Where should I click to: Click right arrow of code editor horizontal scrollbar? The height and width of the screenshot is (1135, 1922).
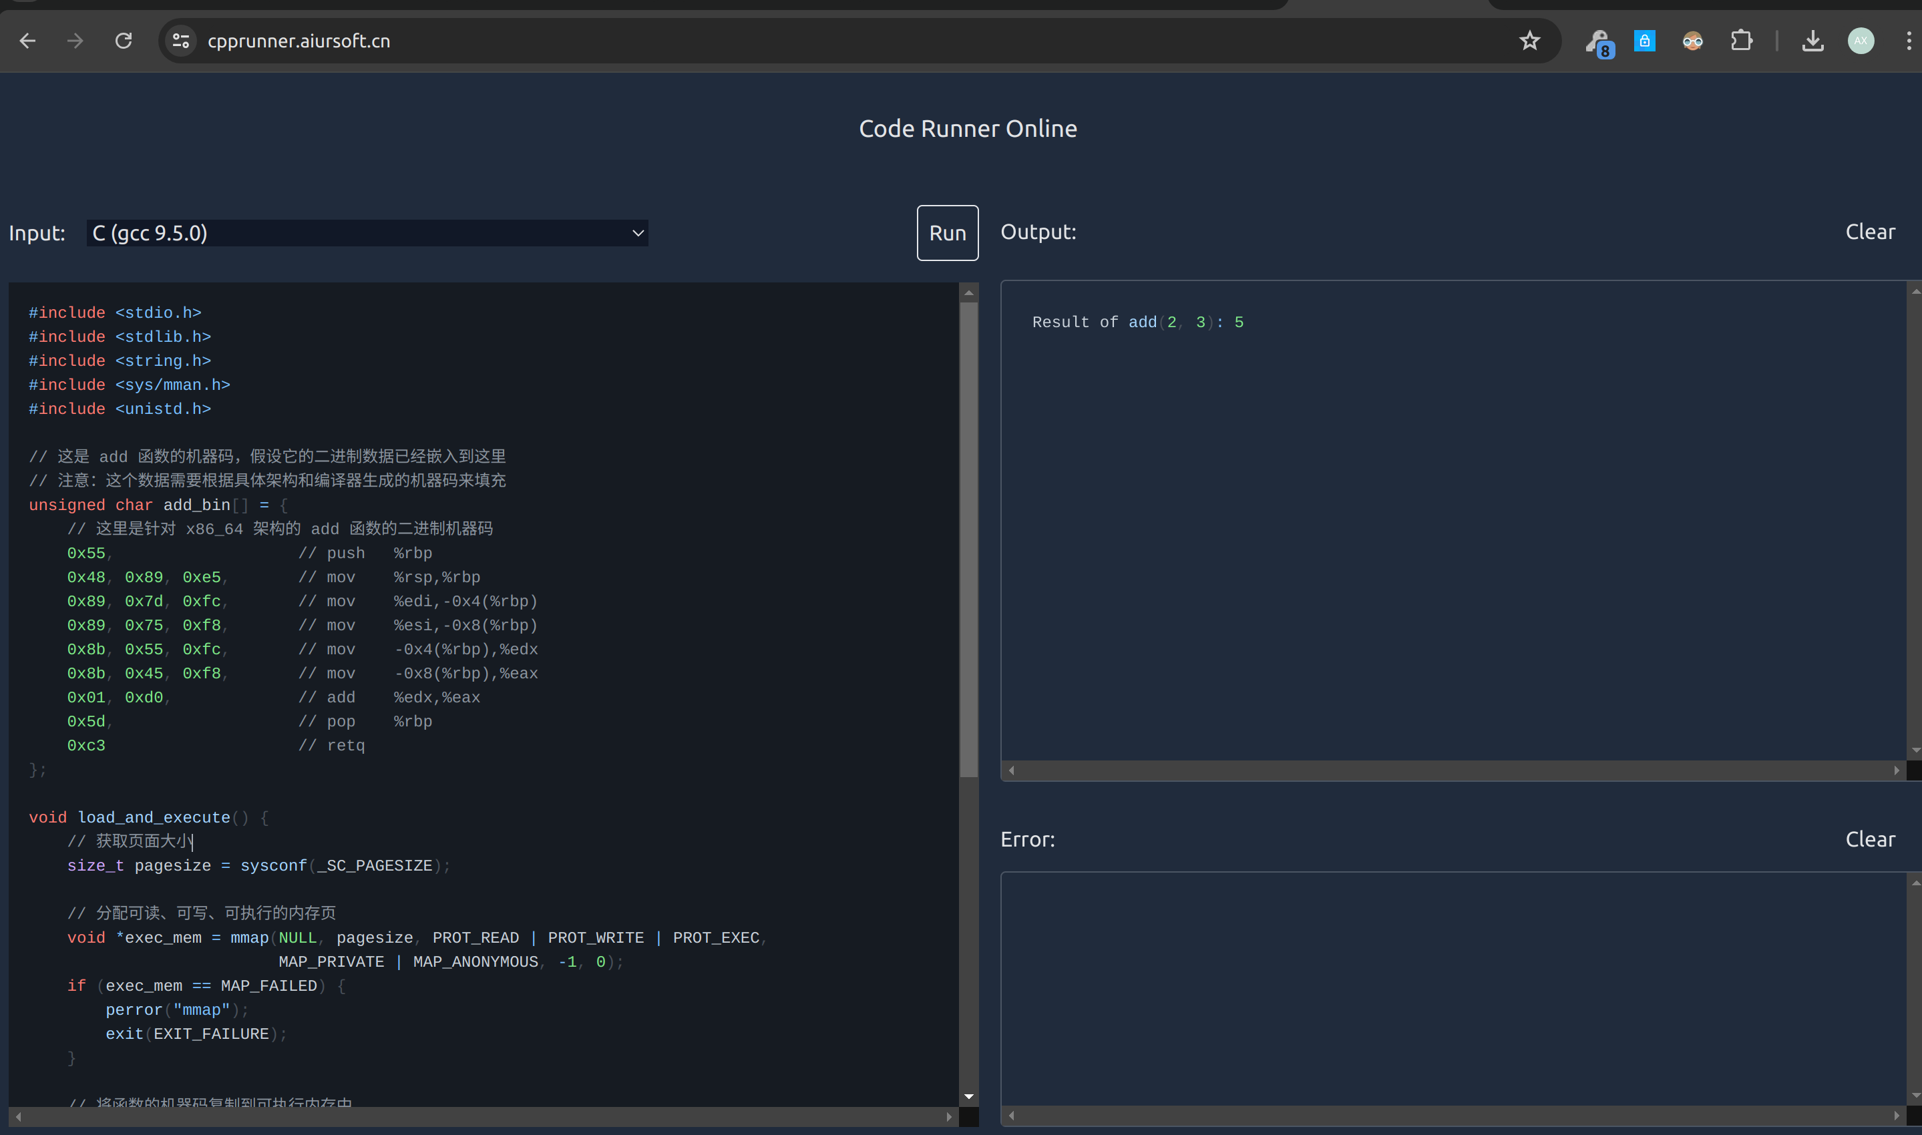[x=948, y=1117]
